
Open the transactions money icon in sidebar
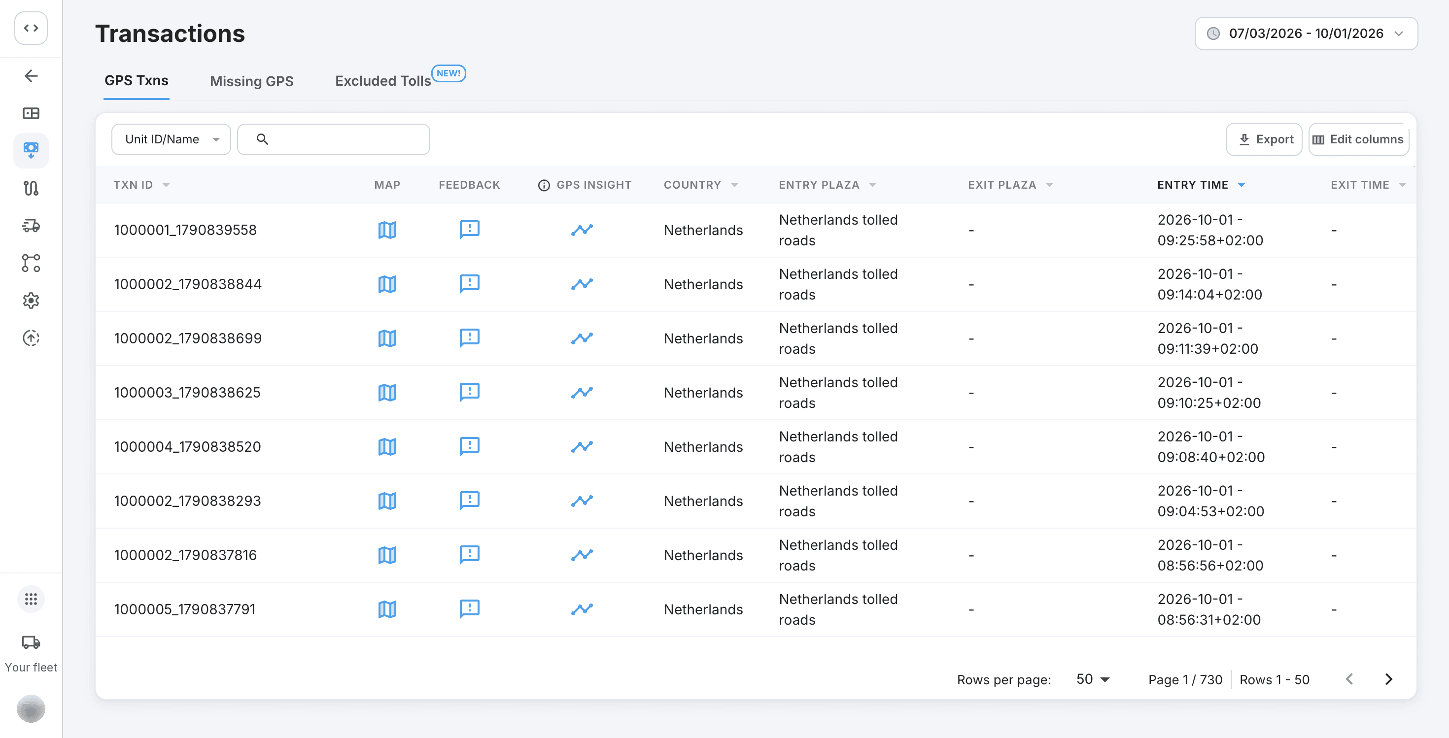pyautogui.click(x=31, y=150)
